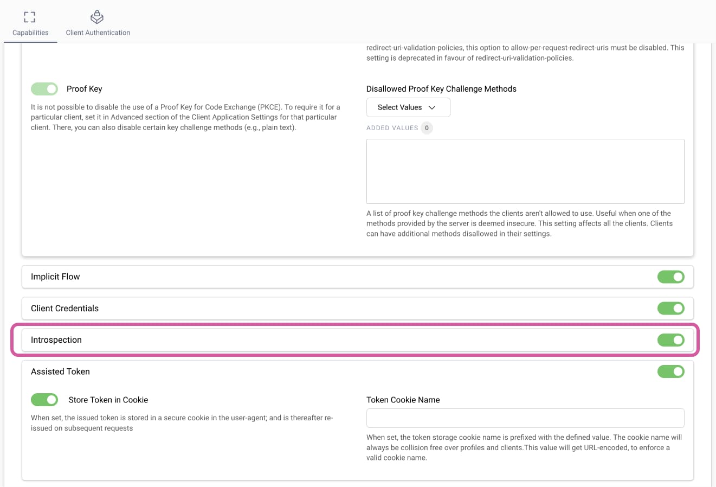This screenshot has height=487, width=716.
Task: Click the Client Authentication lock-box icon
Action: (96, 17)
